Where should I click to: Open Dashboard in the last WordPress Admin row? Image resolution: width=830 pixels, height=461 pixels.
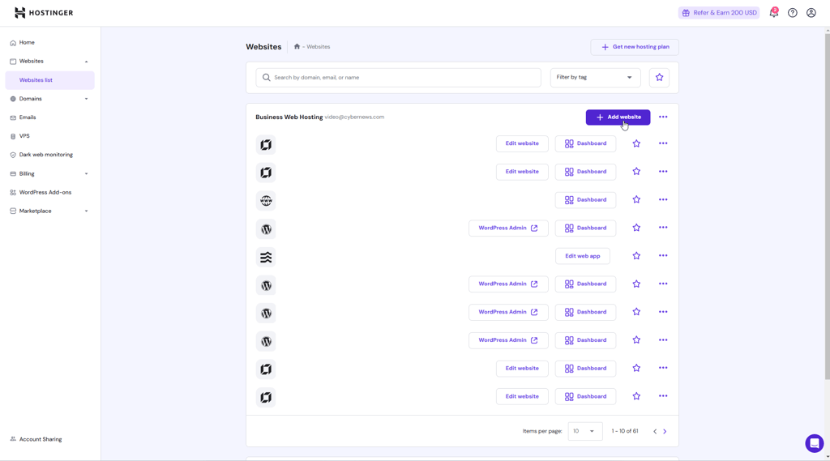(x=585, y=340)
